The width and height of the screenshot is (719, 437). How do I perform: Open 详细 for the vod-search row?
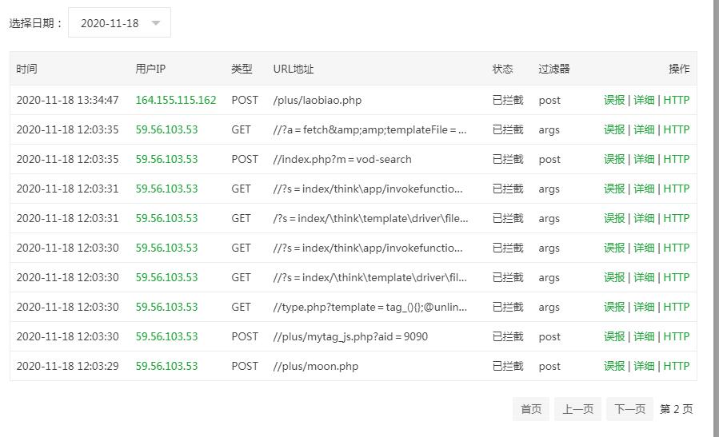click(x=644, y=159)
